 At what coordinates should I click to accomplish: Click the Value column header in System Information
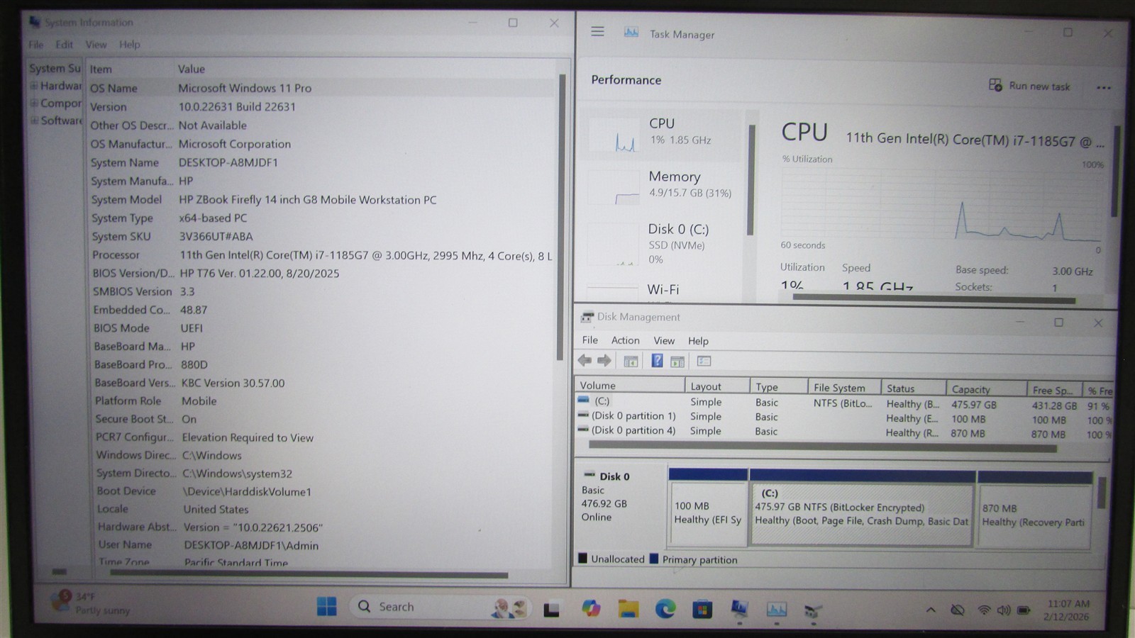tap(365, 69)
